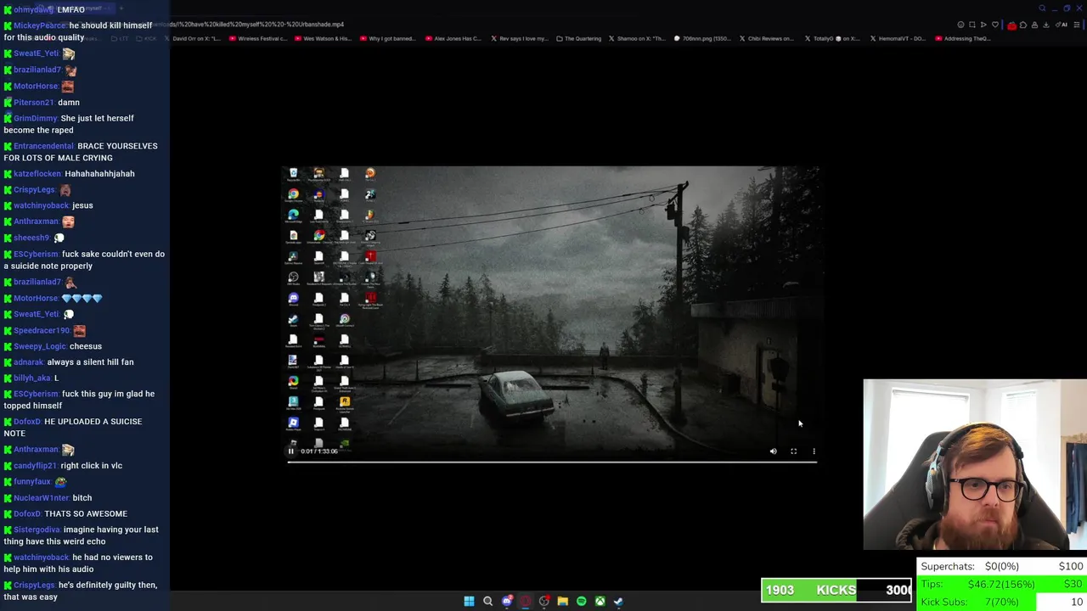Open the tab search magnifier at the top right
1087x611 pixels.
[1042, 8]
